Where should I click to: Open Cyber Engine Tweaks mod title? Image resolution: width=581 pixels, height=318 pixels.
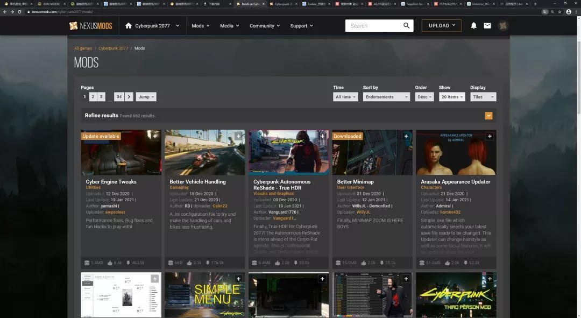click(111, 182)
